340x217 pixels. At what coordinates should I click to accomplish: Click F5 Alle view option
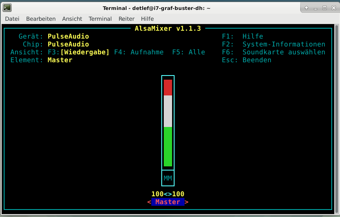[x=188, y=52]
